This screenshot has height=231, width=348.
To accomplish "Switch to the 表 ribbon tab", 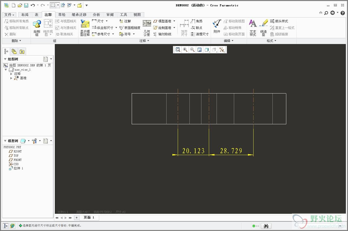I will [x=36, y=15].
